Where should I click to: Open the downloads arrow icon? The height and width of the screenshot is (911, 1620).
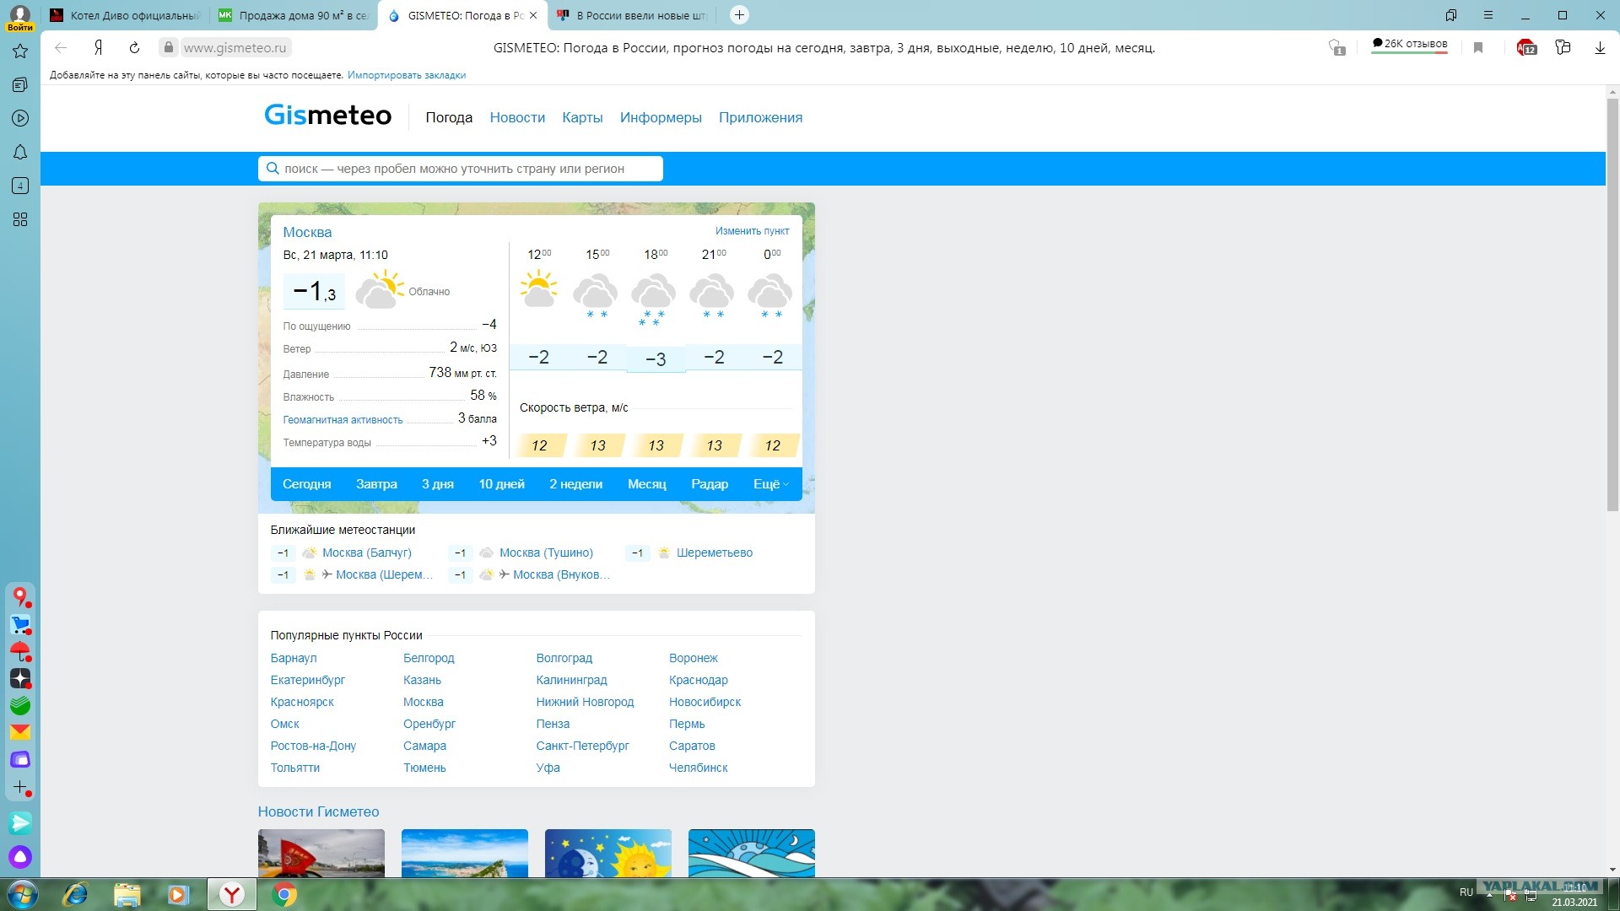(1600, 48)
